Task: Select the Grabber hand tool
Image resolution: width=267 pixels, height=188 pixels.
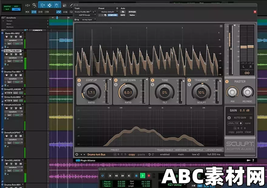Action: tap(57, 5)
